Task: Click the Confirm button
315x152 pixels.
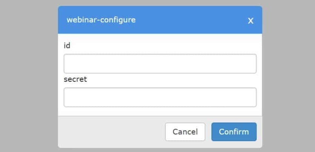Action: 234,132
